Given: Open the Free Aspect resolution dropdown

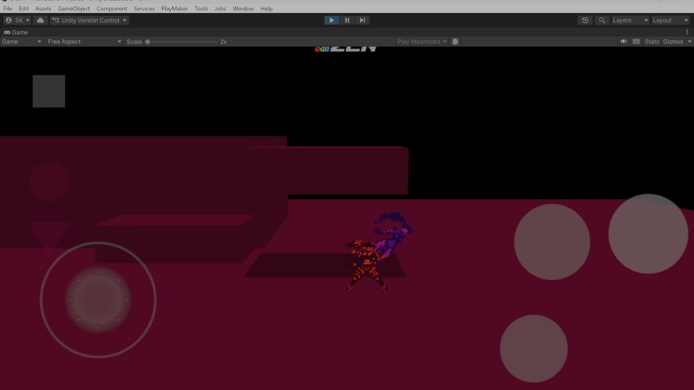Looking at the screenshot, I should click(x=84, y=42).
